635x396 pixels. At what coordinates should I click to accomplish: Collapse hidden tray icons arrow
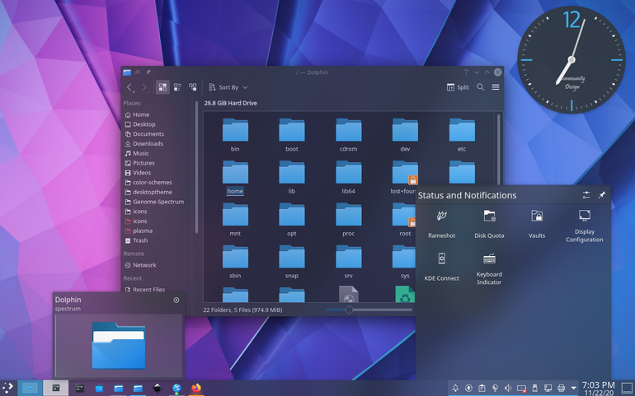pyautogui.click(x=573, y=389)
